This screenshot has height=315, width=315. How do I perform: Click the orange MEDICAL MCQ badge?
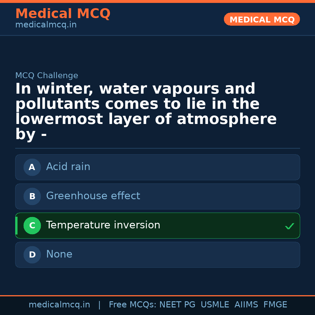[262, 20]
